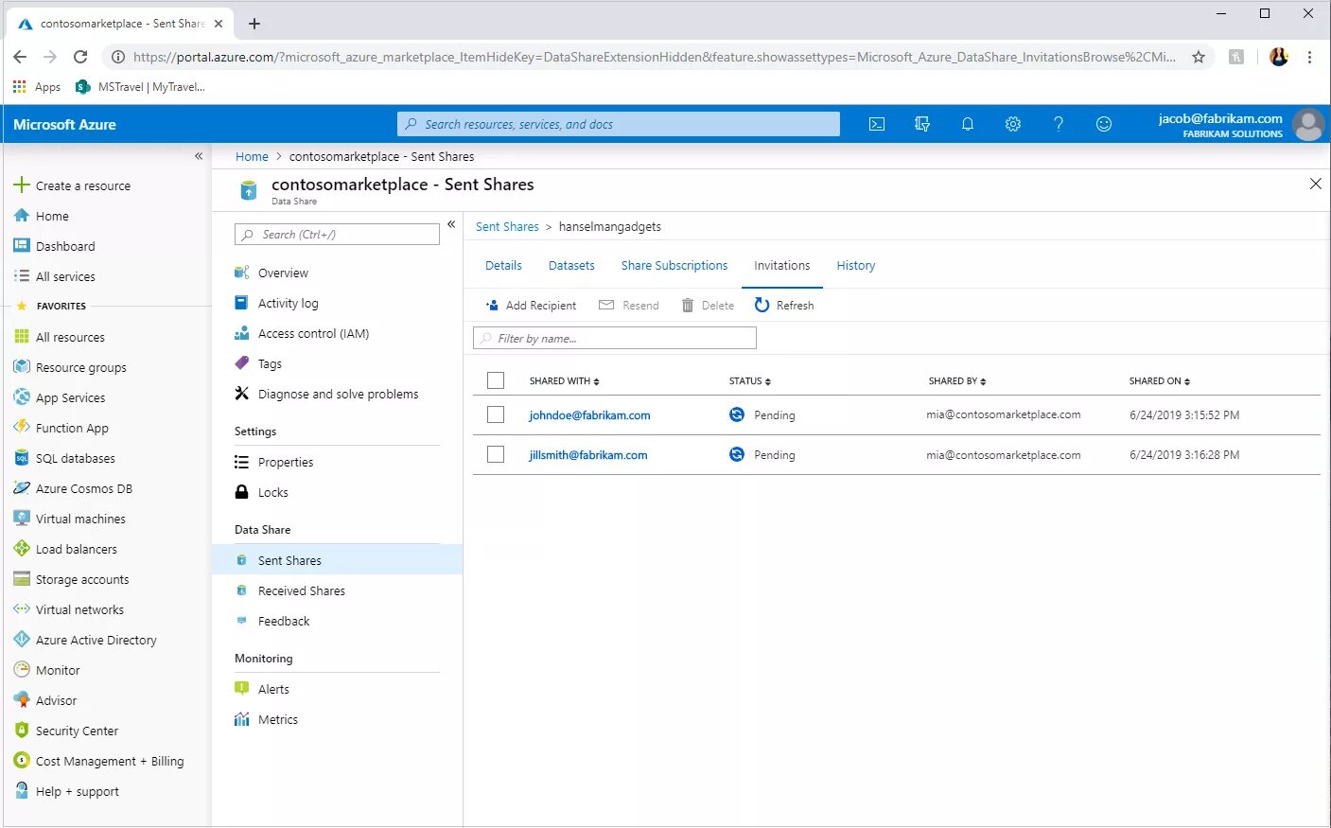Open SQL databases in favorites
1331x828 pixels.
75,458
